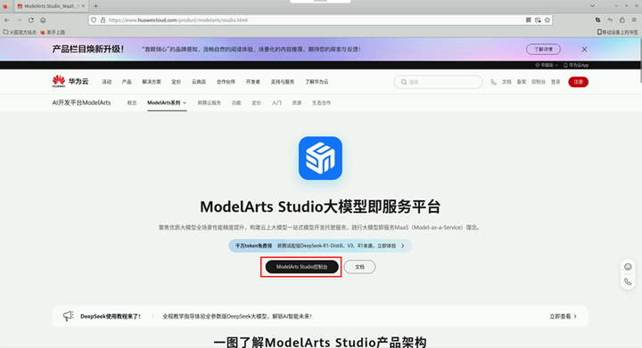Open the 控制台 link in header

[538, 82]
